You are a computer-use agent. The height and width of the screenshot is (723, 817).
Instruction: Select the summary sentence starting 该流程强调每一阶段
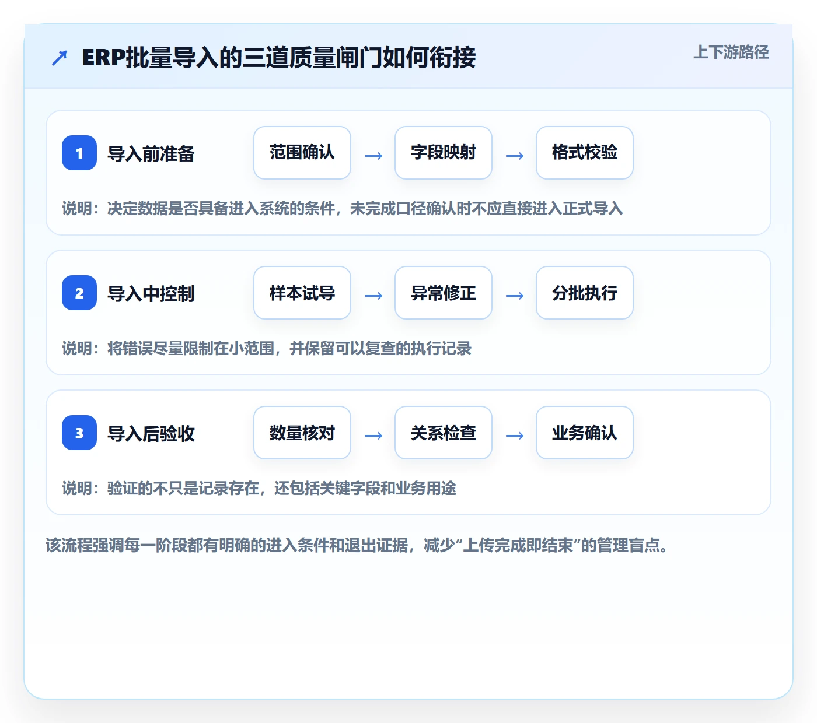click(357, 546)
